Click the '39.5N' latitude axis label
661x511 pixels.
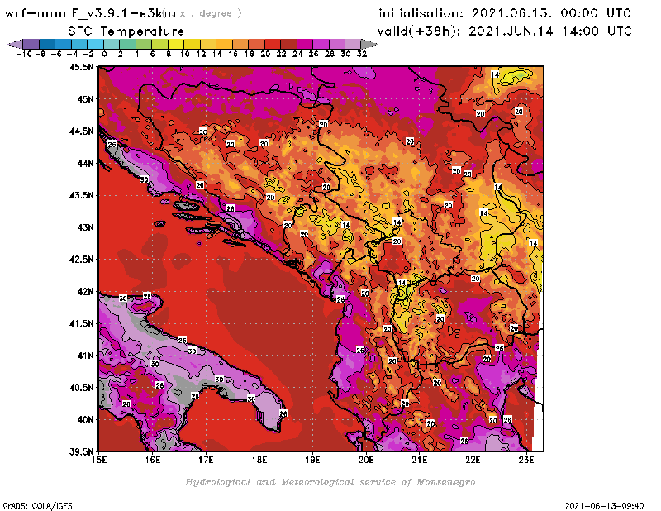(81, 452)
